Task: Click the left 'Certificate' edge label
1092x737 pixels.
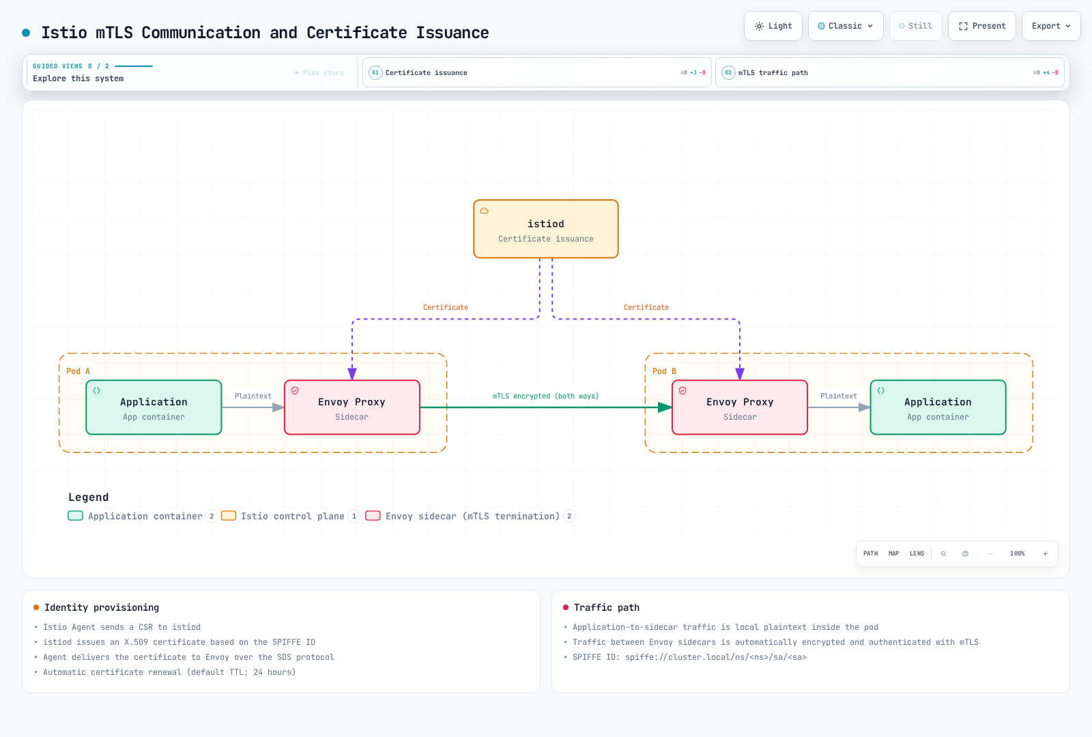Action: tap(446, 307)
